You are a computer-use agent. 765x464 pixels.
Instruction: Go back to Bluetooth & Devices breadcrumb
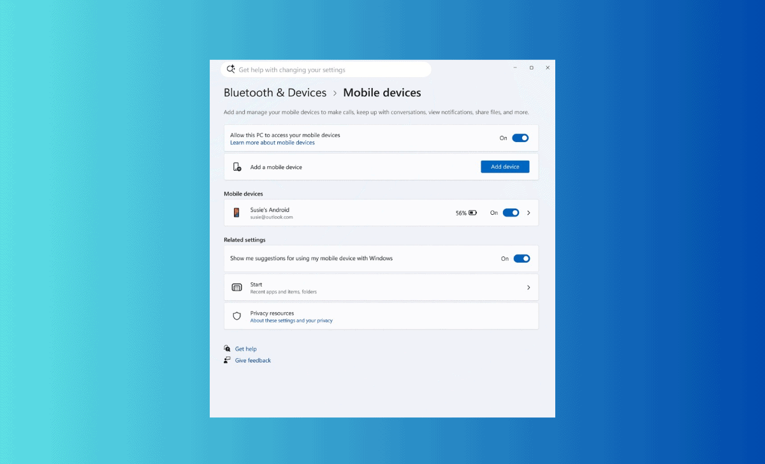click(275, 93)
